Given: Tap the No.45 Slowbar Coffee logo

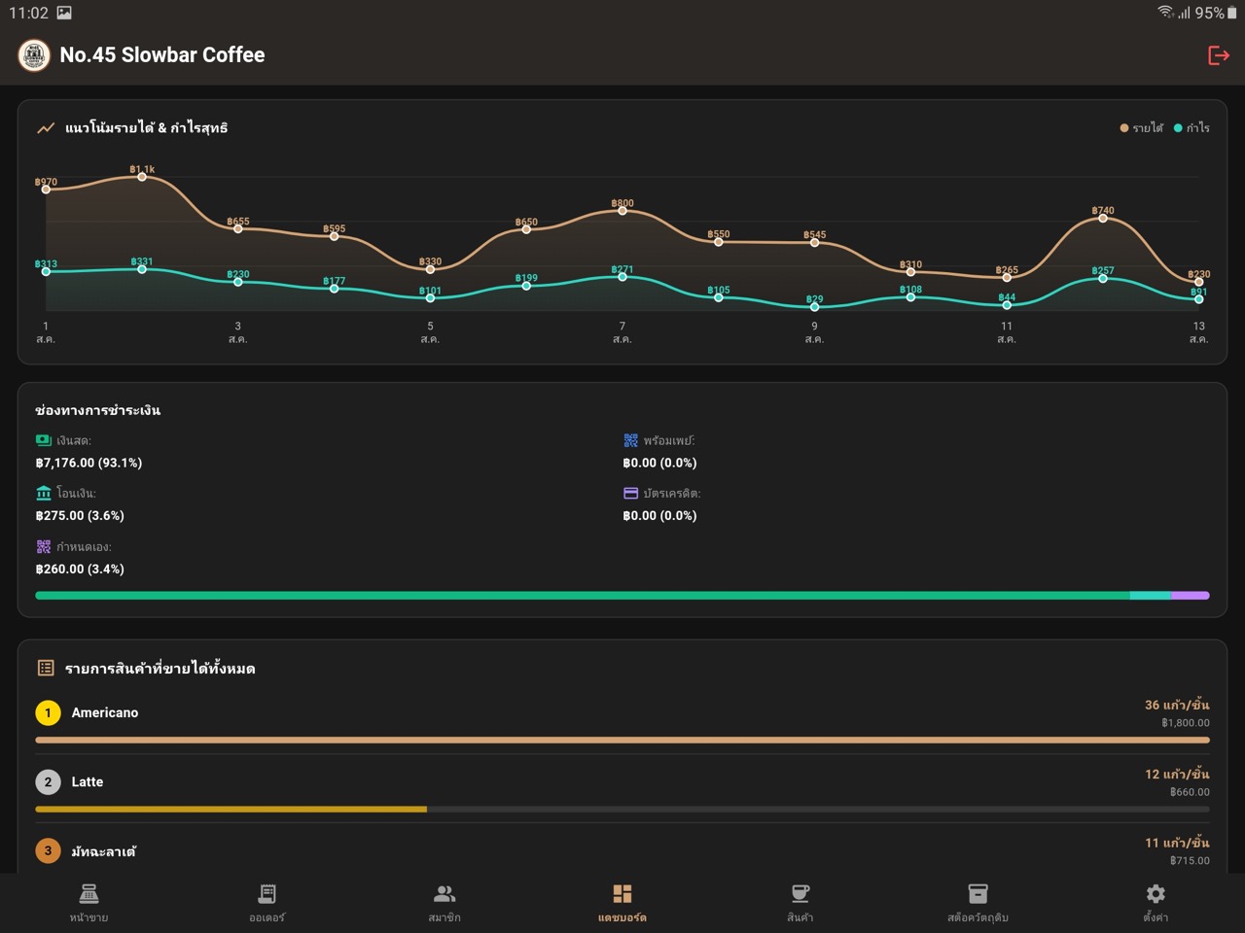Looking at the screenshot, I should 34,55.
